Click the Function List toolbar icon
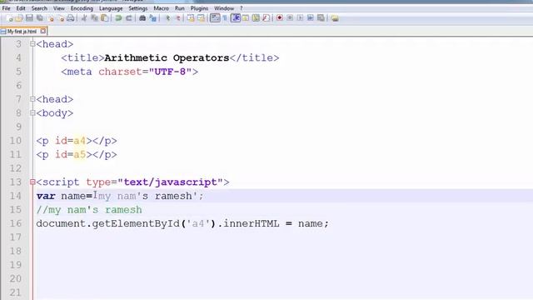This screenshot has height=300, width=533. pyautogui.click(x=266, y=18)
